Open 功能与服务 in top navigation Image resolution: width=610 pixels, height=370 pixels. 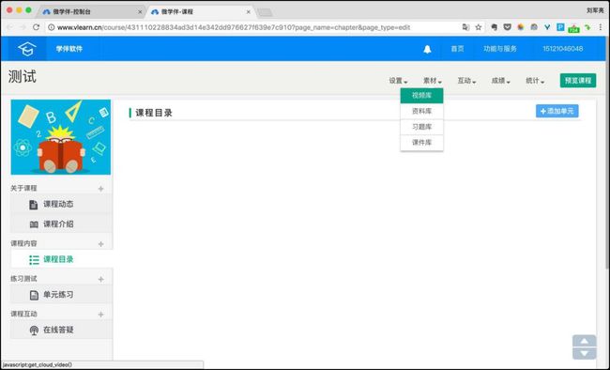click(500, 49)
